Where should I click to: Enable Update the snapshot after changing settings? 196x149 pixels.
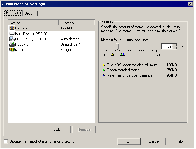(6, 141)
